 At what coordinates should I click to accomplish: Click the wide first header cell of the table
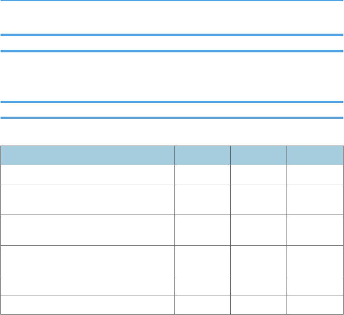tap(87, 155)
